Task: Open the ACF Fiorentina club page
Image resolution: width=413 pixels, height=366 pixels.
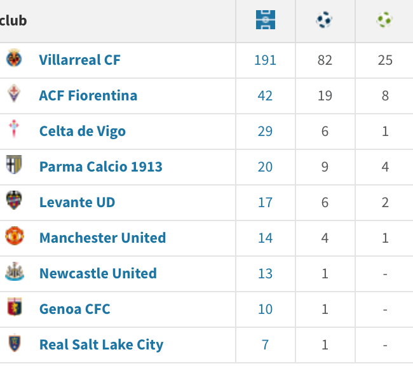Action: coord(88,95)
